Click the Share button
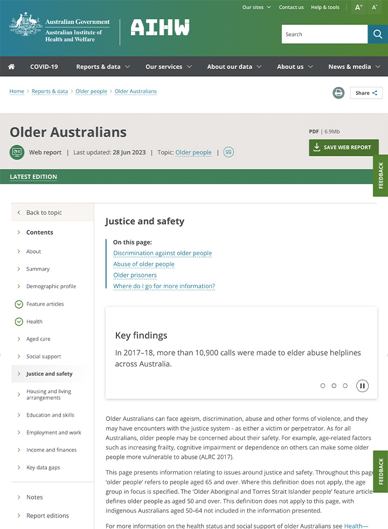This screenshot has height=529, width=388. coord(366,93)
